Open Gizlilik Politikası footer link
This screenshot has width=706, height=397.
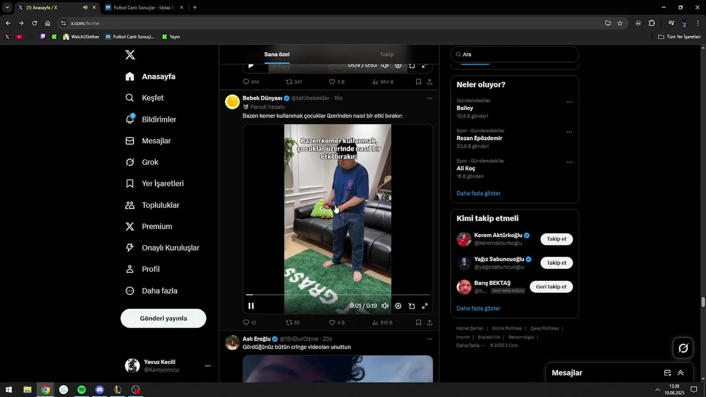tap(507, 329)
